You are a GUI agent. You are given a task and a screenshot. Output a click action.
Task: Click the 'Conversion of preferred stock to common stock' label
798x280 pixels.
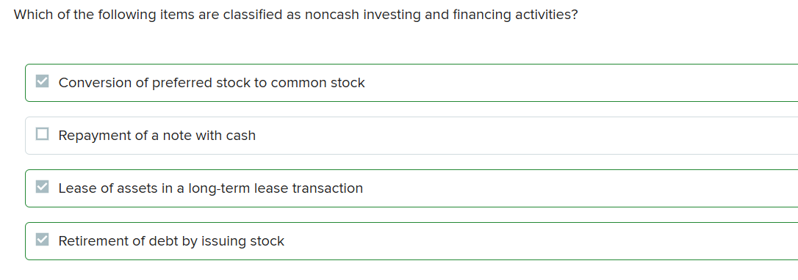click(x=212, y=83)
